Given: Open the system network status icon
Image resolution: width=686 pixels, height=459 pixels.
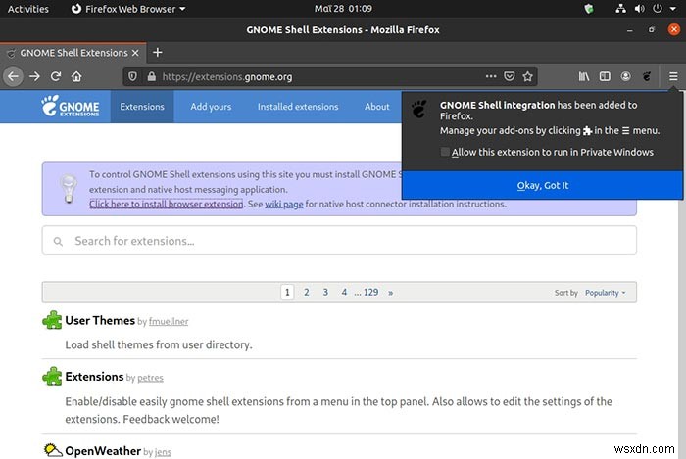Looking at the screenshot, I should pyautogui.click(x=620, y=8).
